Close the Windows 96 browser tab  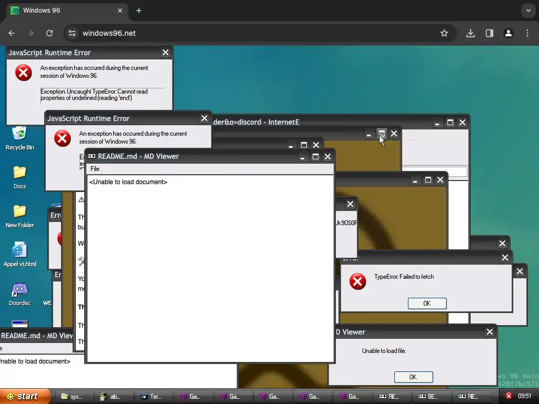(120, 11)
